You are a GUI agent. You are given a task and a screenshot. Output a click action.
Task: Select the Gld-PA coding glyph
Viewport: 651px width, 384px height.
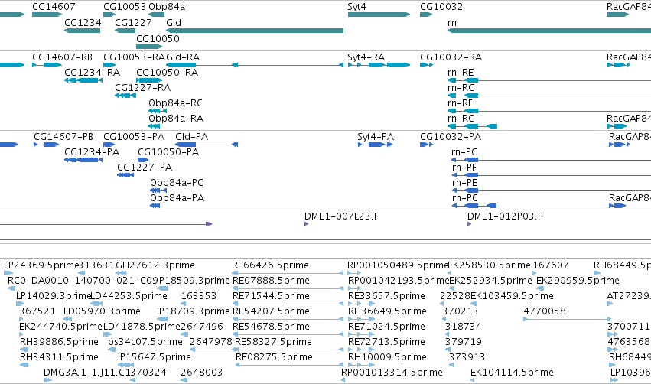(207, 145)
